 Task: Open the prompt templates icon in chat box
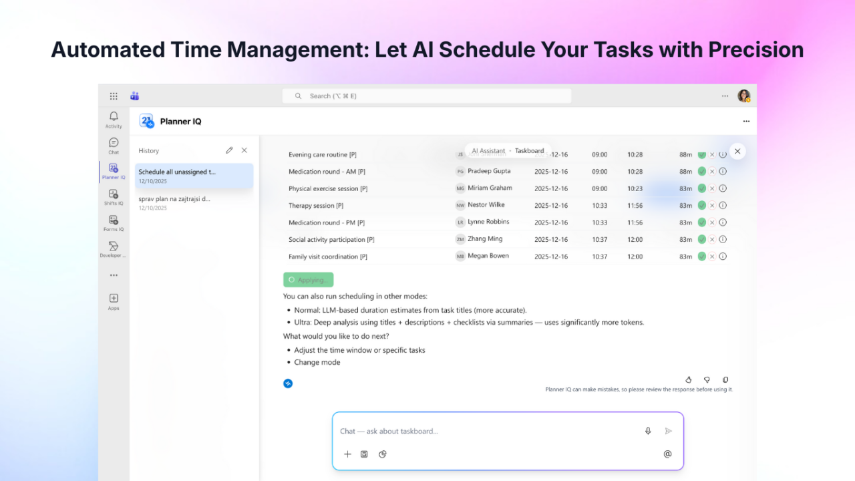[364, 454]
